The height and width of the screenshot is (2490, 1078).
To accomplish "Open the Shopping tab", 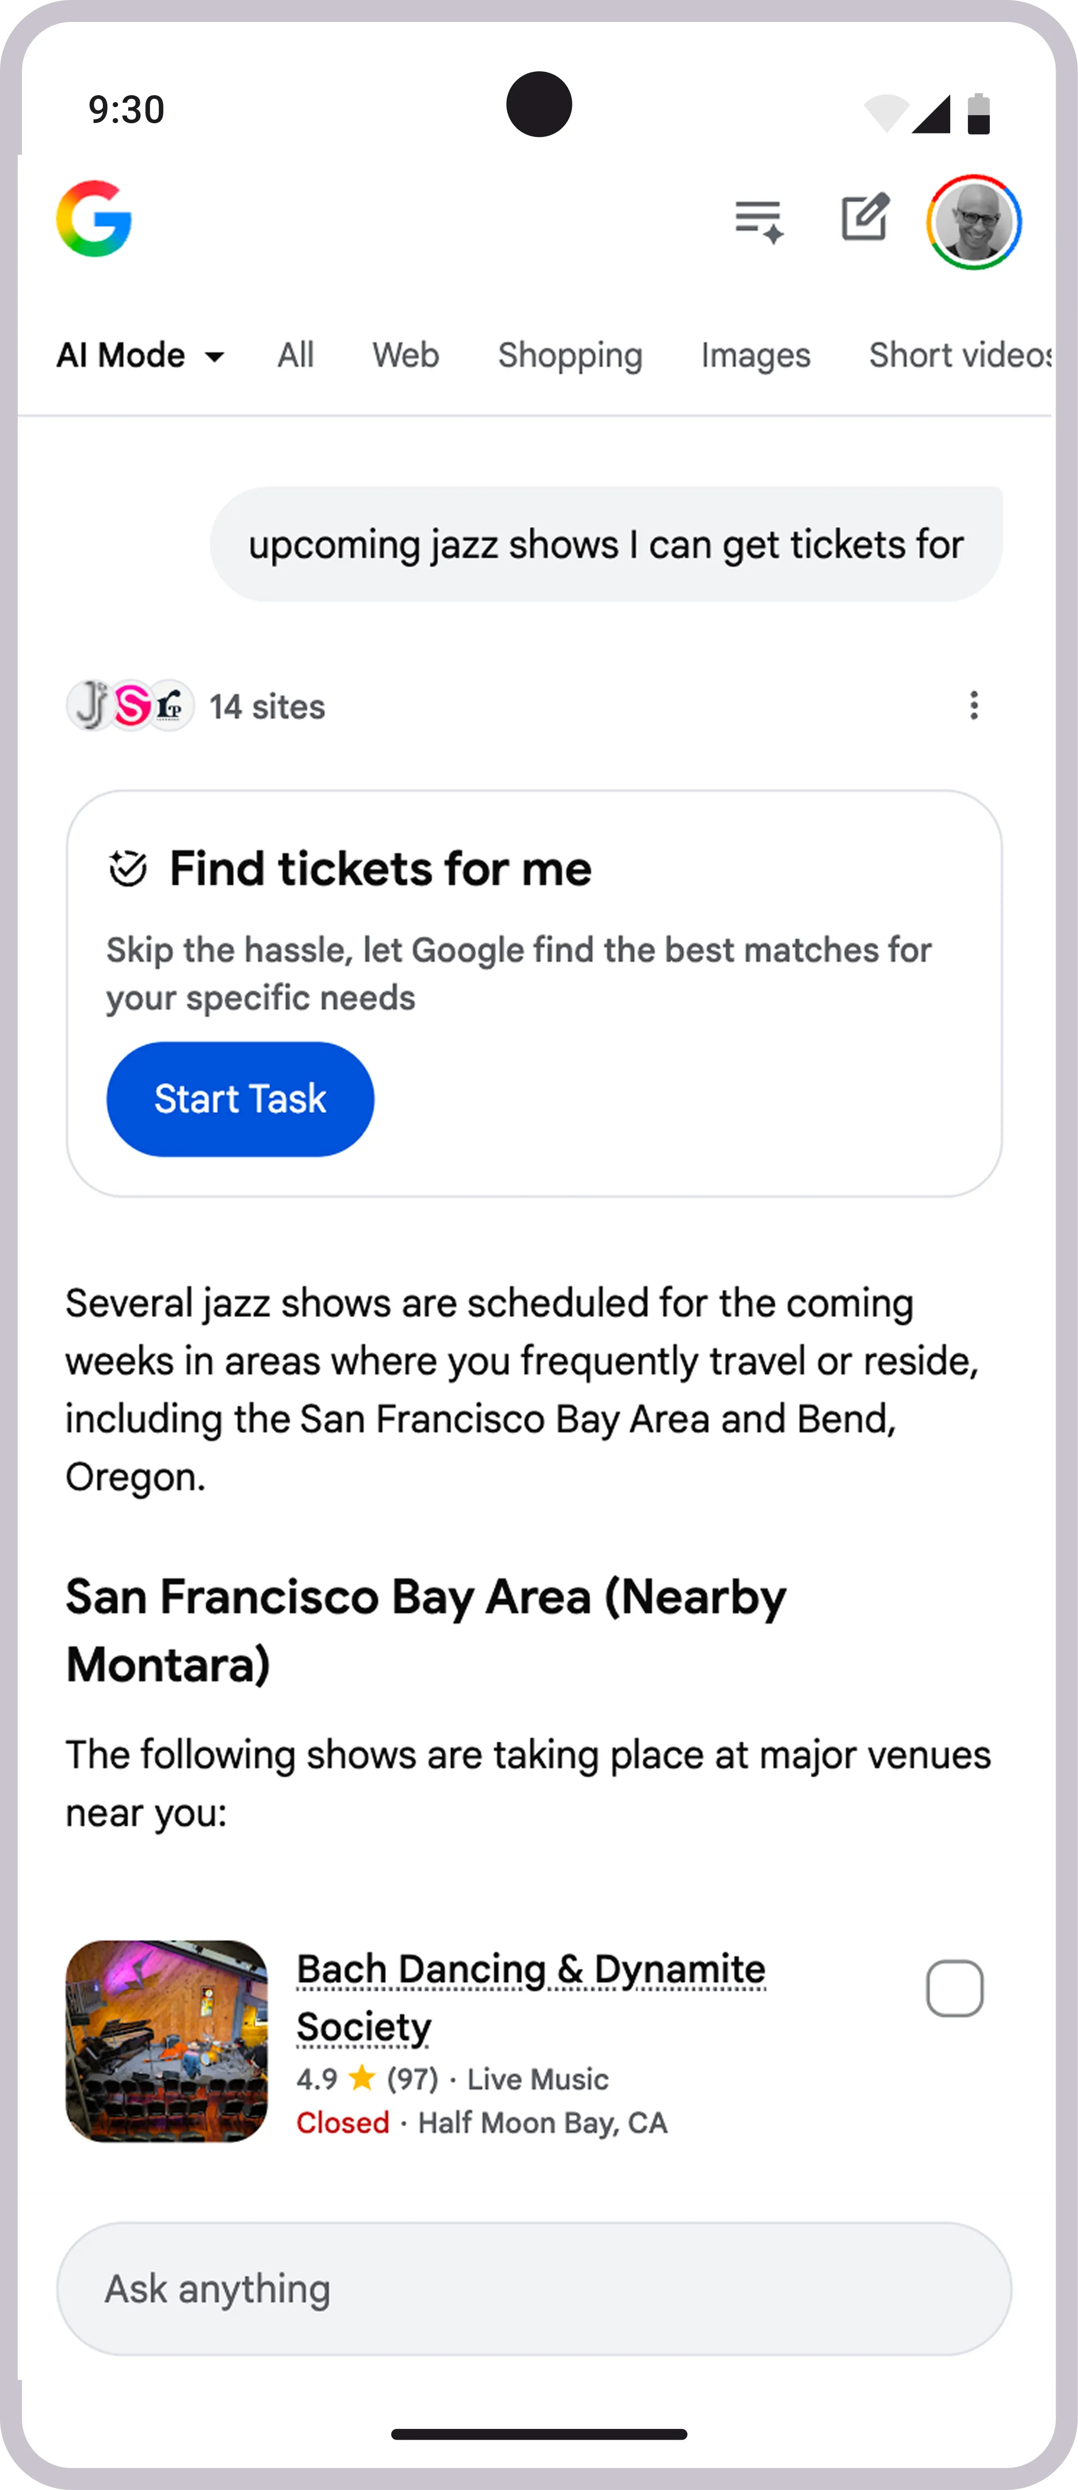I will click(569, 356).
